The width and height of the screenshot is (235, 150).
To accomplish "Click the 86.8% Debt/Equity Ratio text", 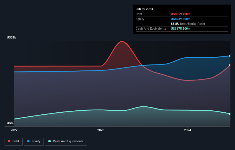I will click(188, 24).
